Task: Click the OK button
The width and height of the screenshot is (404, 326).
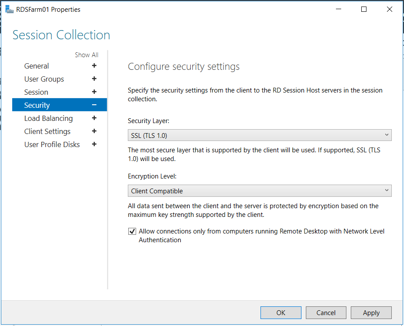Action: click(281, 312)
